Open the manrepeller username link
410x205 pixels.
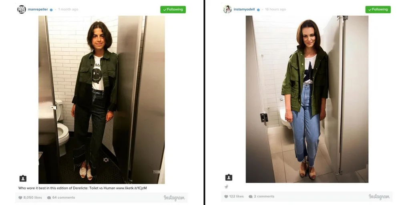point(38,10)
